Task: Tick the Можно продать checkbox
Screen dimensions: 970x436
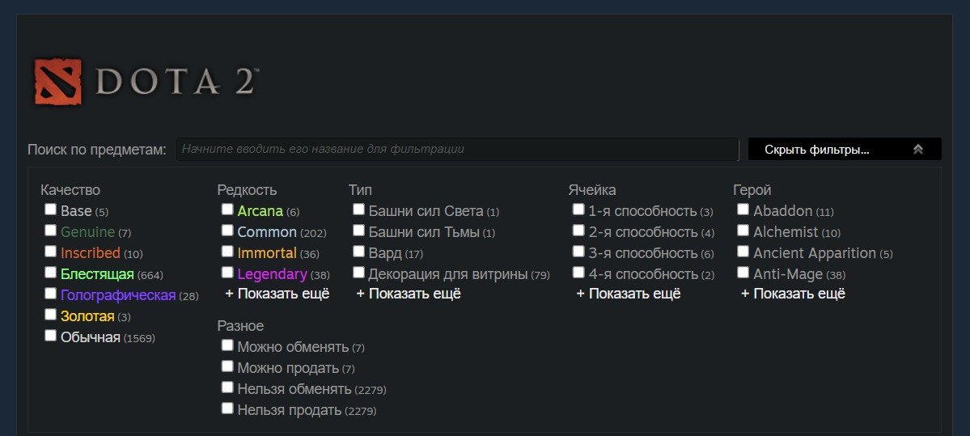Action: point(227,366)
